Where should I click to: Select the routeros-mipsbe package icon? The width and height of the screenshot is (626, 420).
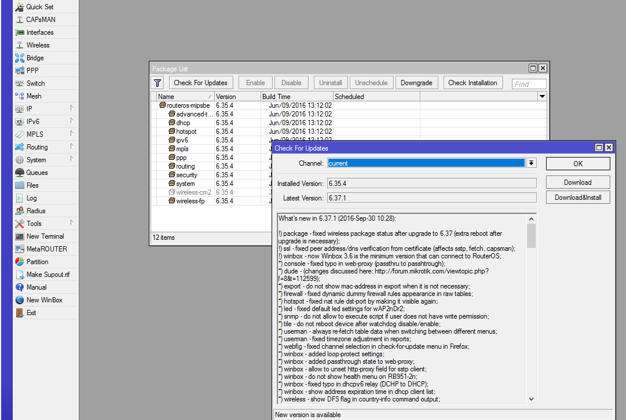click(163, 105)
